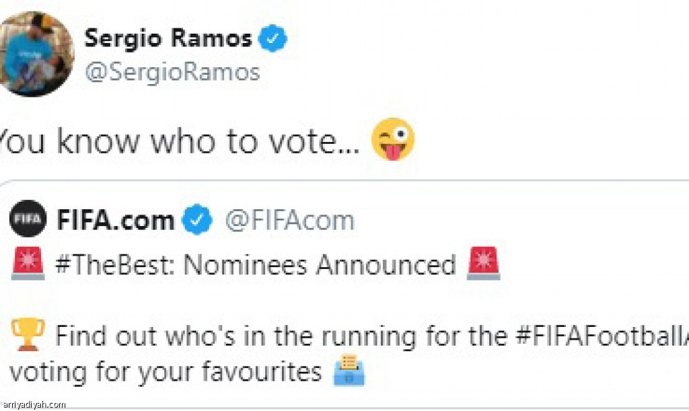Open the @SergioRamos handle
The width and height of the screenshot is (689, 411).
(x=172, y=72)
